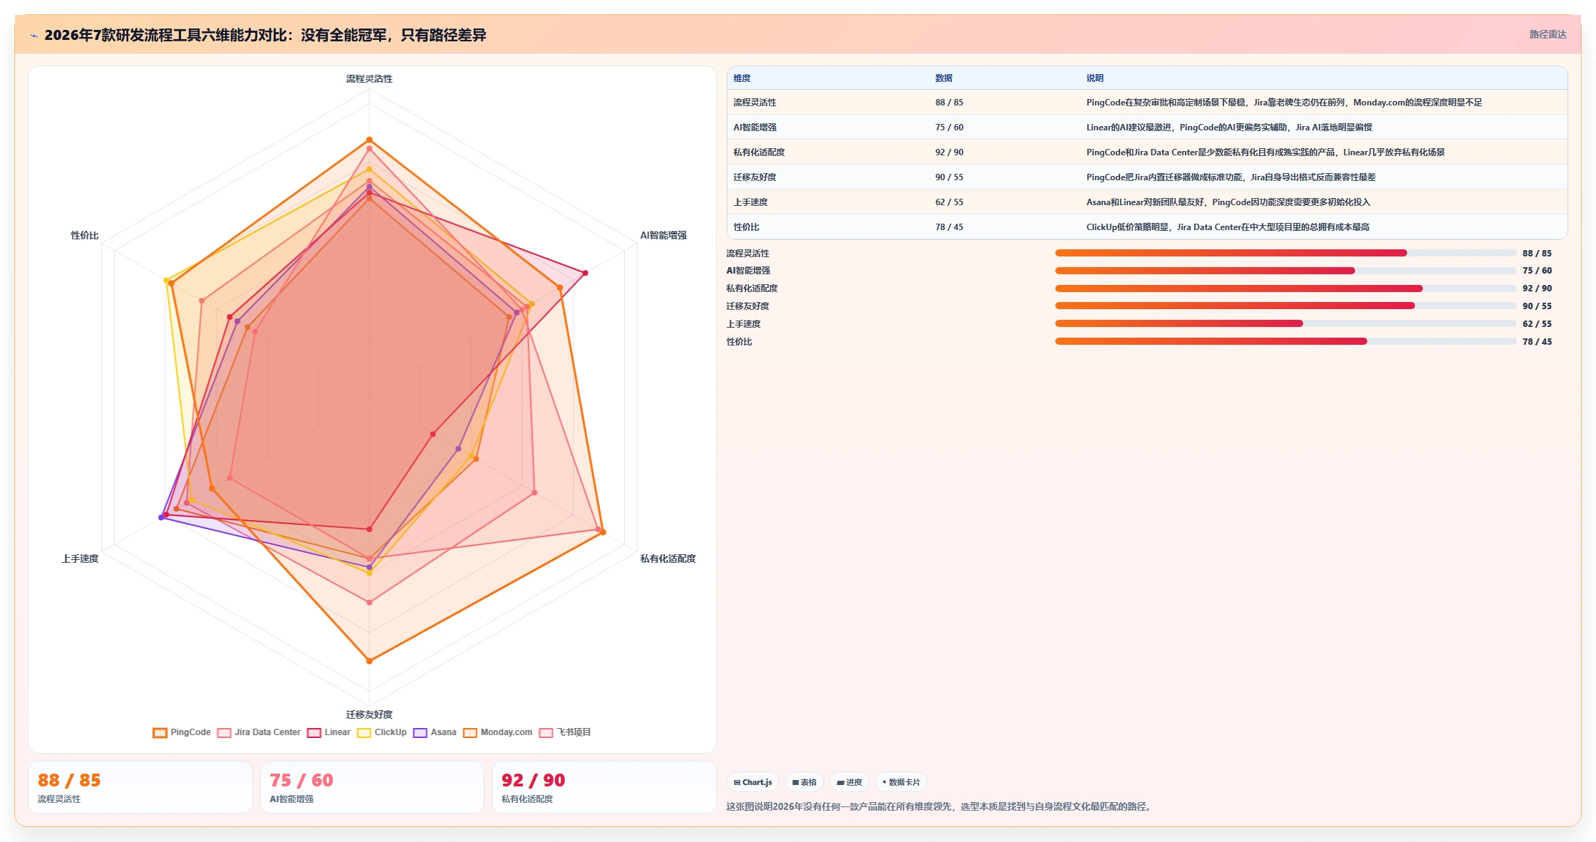Click the 数据卡片 tag chip

[901, 782]
